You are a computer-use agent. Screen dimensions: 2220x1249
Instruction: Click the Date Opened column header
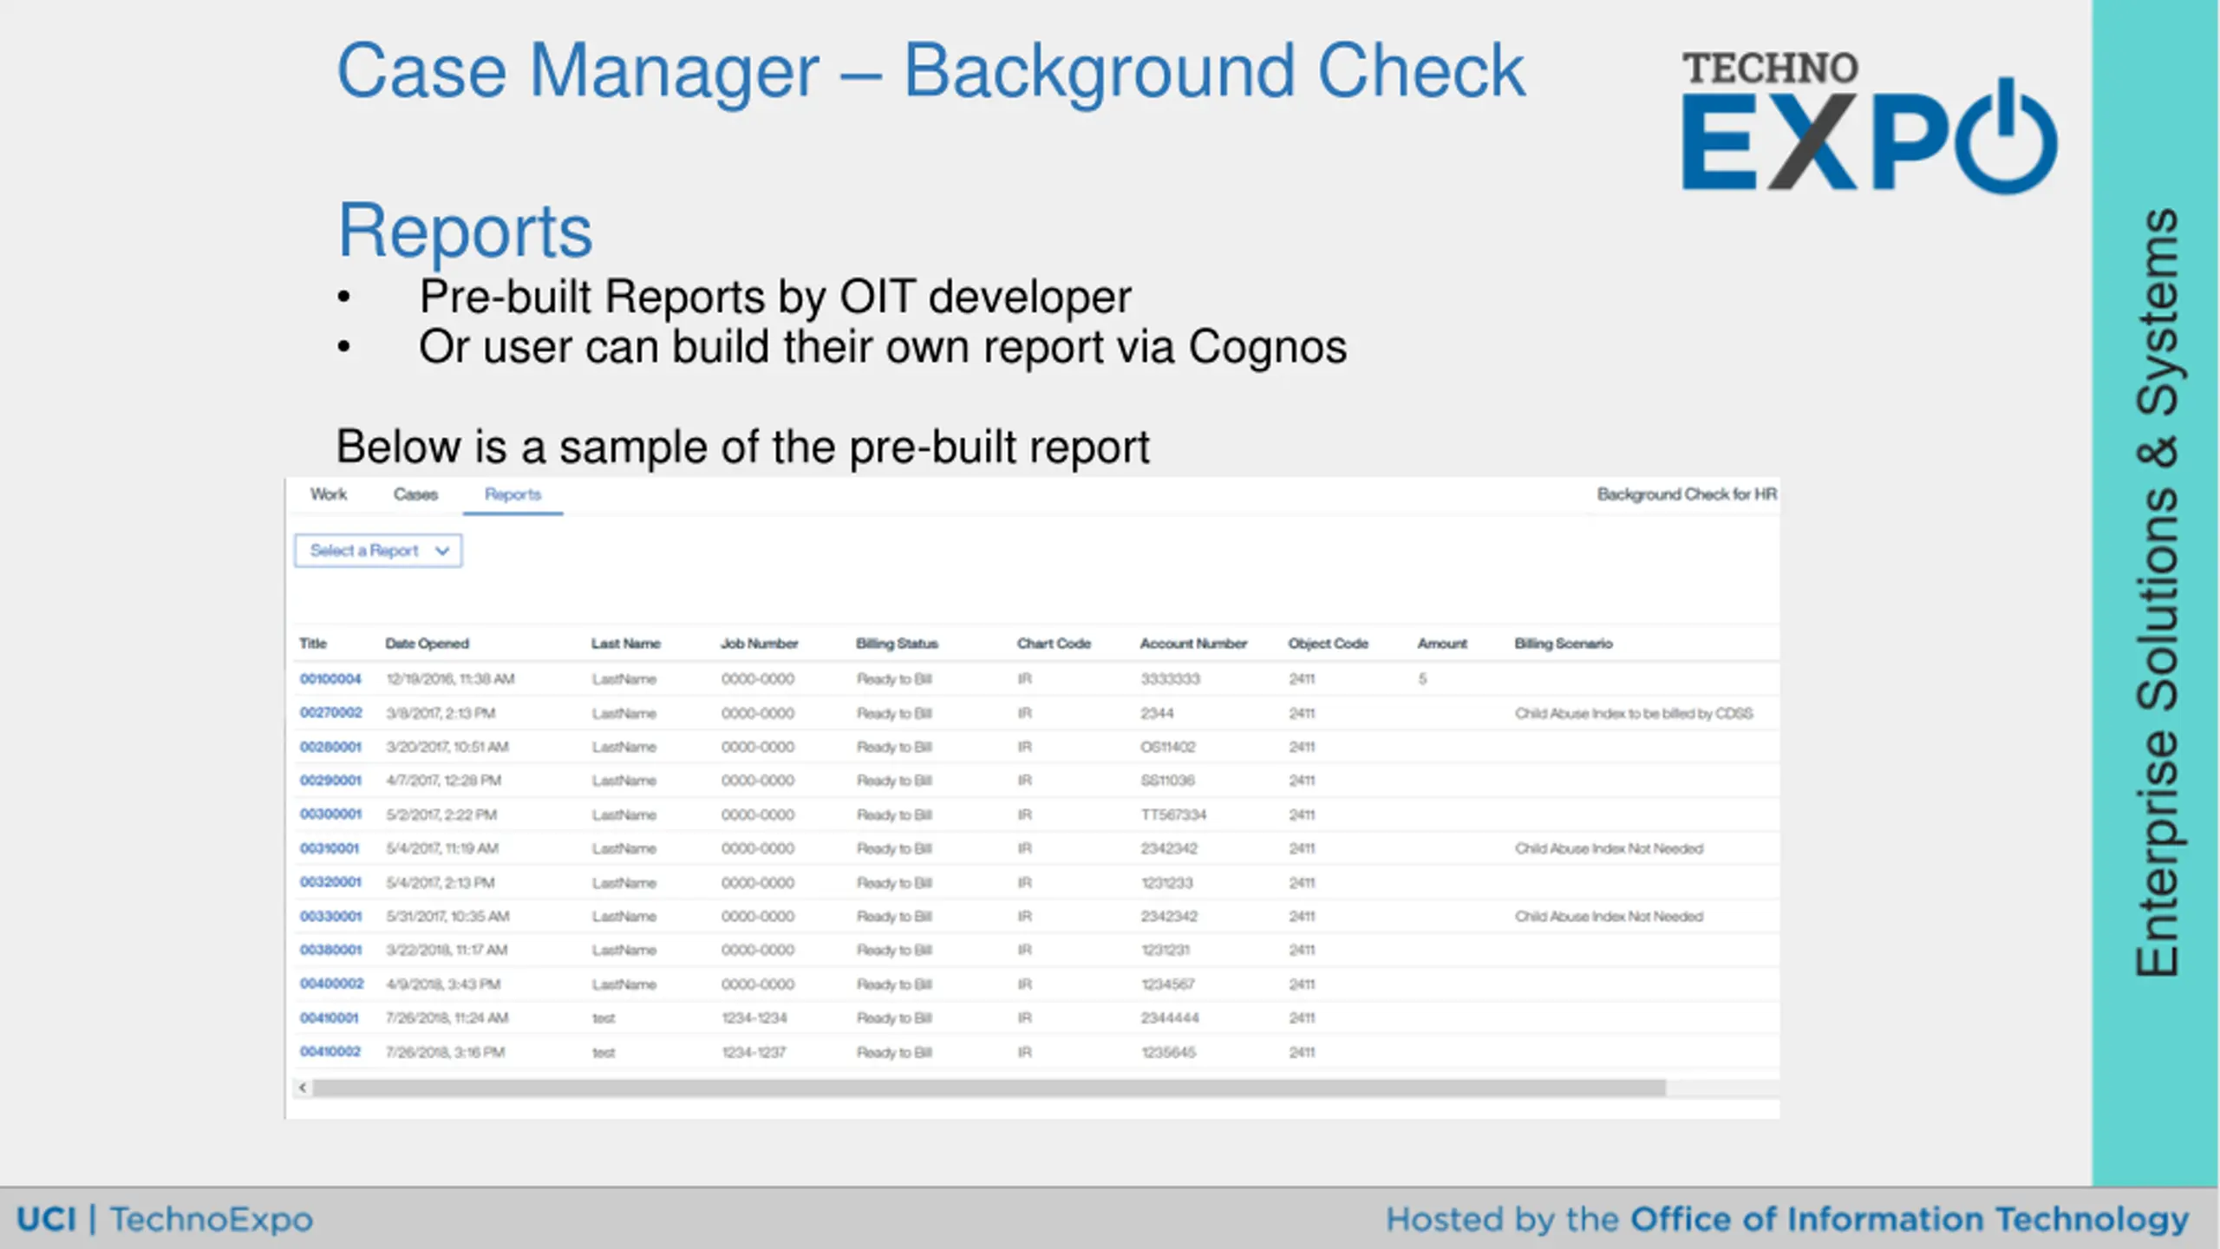click(x=428, y=644)
